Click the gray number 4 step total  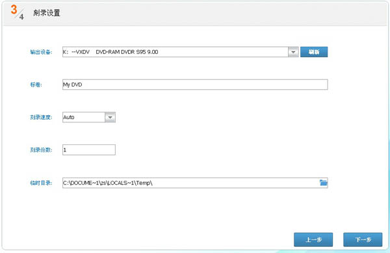(x=21, y=17)
